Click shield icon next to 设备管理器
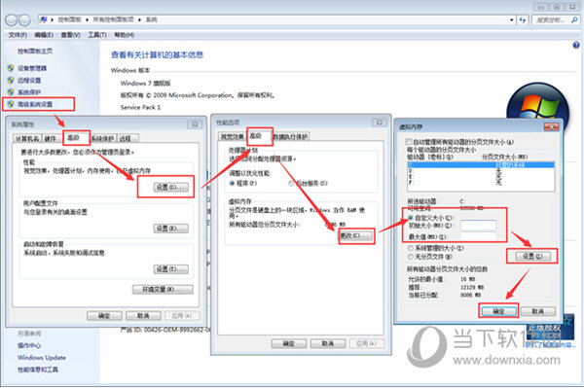 tap(11, 68)
